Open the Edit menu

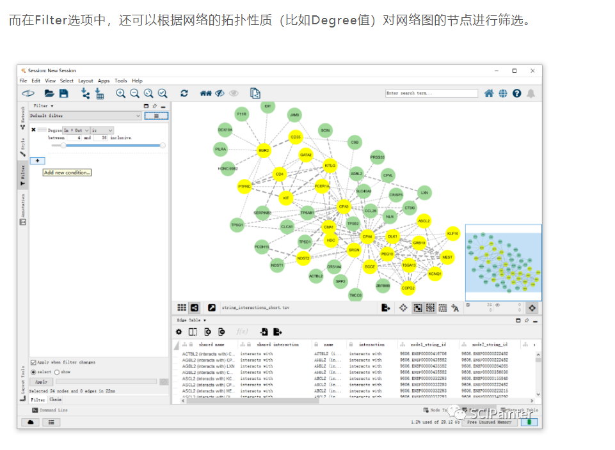pyautogui.click(x=36, y=81)
